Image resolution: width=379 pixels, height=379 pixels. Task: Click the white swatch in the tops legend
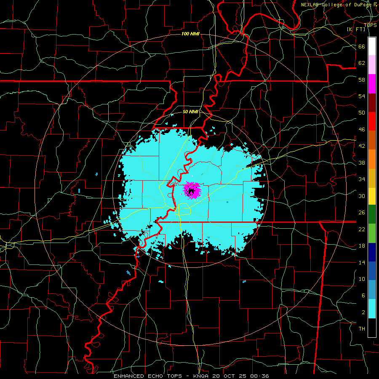point(372,46)
